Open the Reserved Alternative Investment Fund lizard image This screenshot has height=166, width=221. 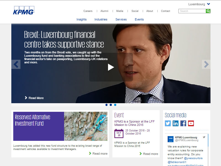click(x=86, y=126)
